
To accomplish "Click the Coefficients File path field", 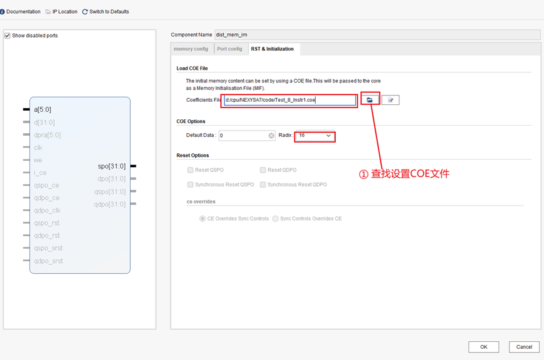I will 289,100.
